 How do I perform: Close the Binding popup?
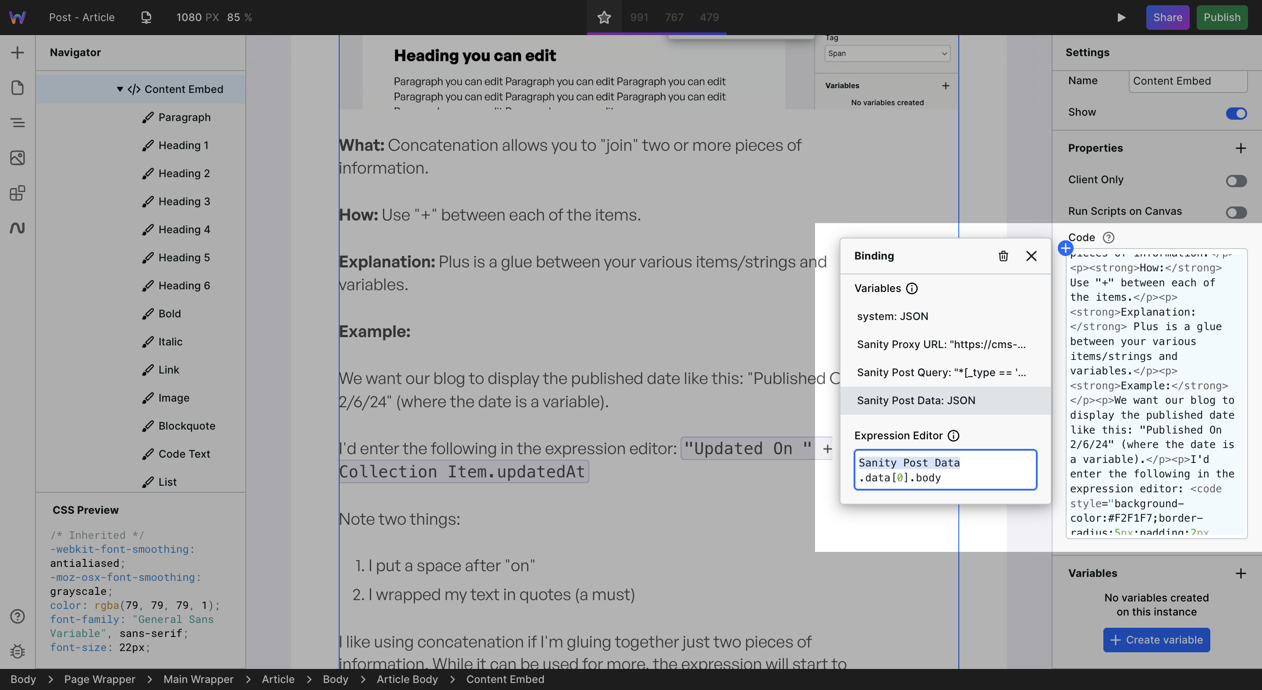pos(1031,256)
